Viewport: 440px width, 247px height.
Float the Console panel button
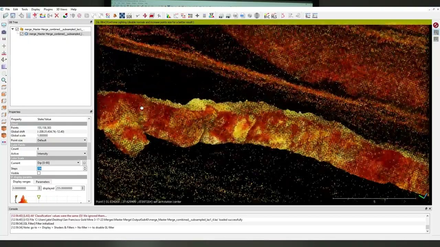pos(426,209)
